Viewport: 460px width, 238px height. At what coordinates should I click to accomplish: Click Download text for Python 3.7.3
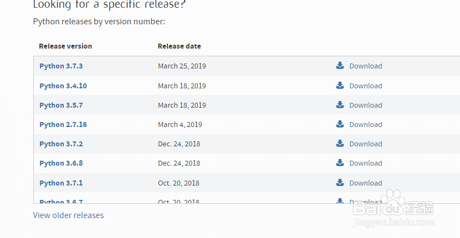[x=366, y=66]
